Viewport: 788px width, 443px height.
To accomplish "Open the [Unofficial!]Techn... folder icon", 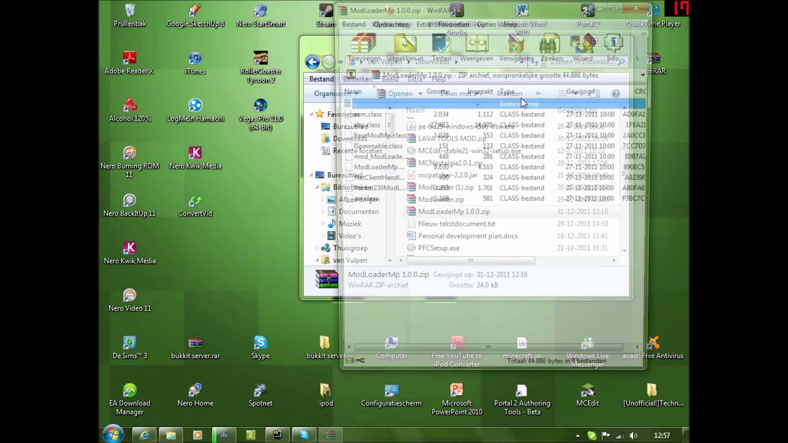I will 653,395.
